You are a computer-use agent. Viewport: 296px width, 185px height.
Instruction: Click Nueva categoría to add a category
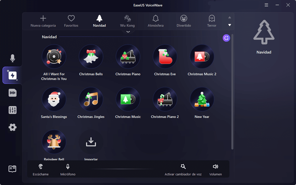tap(43, 21)
